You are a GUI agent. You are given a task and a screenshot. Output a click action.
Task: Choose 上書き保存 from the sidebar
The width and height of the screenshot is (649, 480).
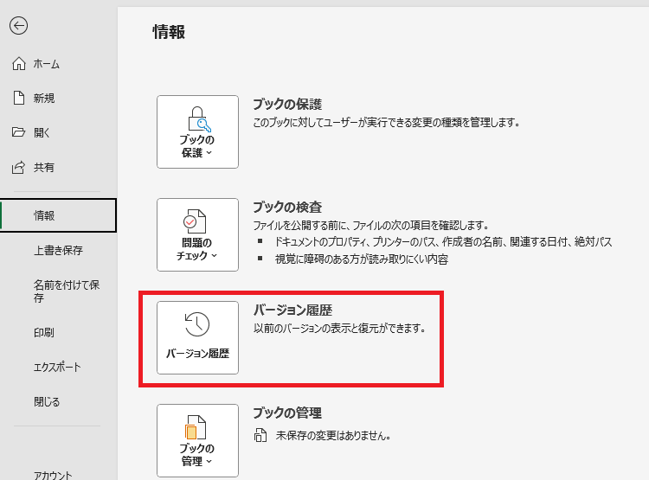pyautogui.click(x=58, y=251)
